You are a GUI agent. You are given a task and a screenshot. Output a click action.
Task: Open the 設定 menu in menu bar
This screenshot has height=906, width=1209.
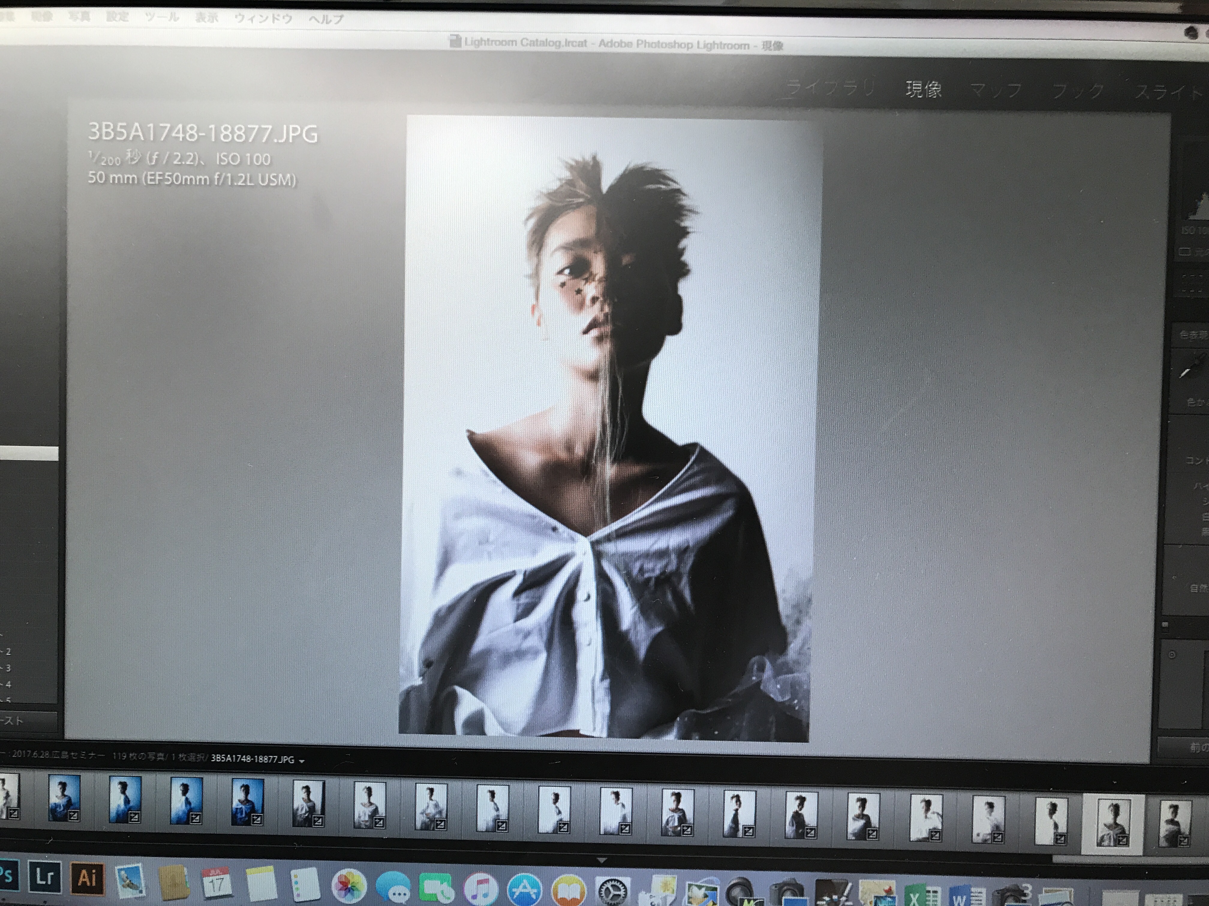pos(118,16)
